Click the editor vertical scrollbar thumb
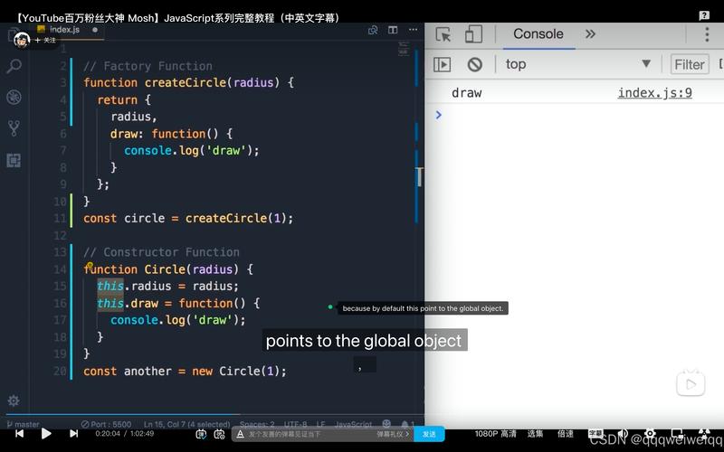The image size is (724, 452). pos(419,176)
